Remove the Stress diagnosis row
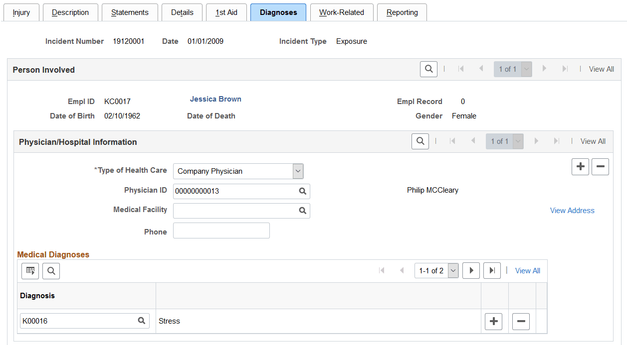 coord(521,321)
